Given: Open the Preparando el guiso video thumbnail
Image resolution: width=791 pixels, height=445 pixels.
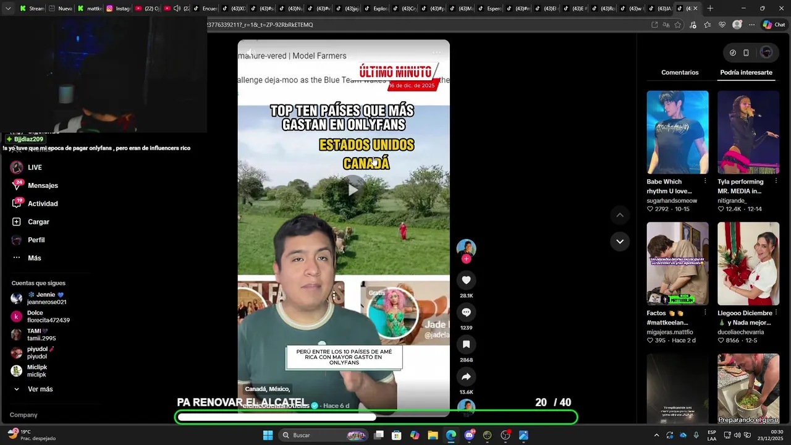Looking at the screenshot, I should pyautogui.click(x=748, y=389).
